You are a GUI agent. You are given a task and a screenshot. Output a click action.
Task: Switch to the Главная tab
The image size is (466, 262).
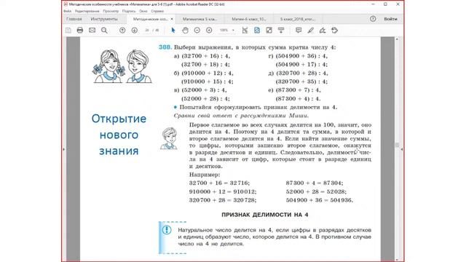(74, 19)
